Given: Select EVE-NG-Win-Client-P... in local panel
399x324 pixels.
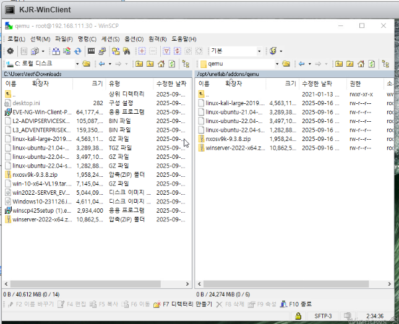Looking at the screenshot, I should 42,112.
